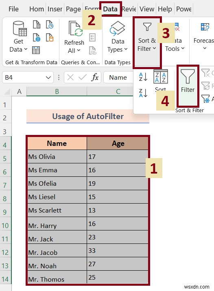Open the Name Box dropdown arrow

tap(48, 77)
